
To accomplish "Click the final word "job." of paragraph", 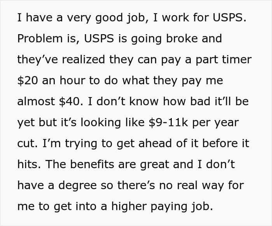I will (202, 207).
